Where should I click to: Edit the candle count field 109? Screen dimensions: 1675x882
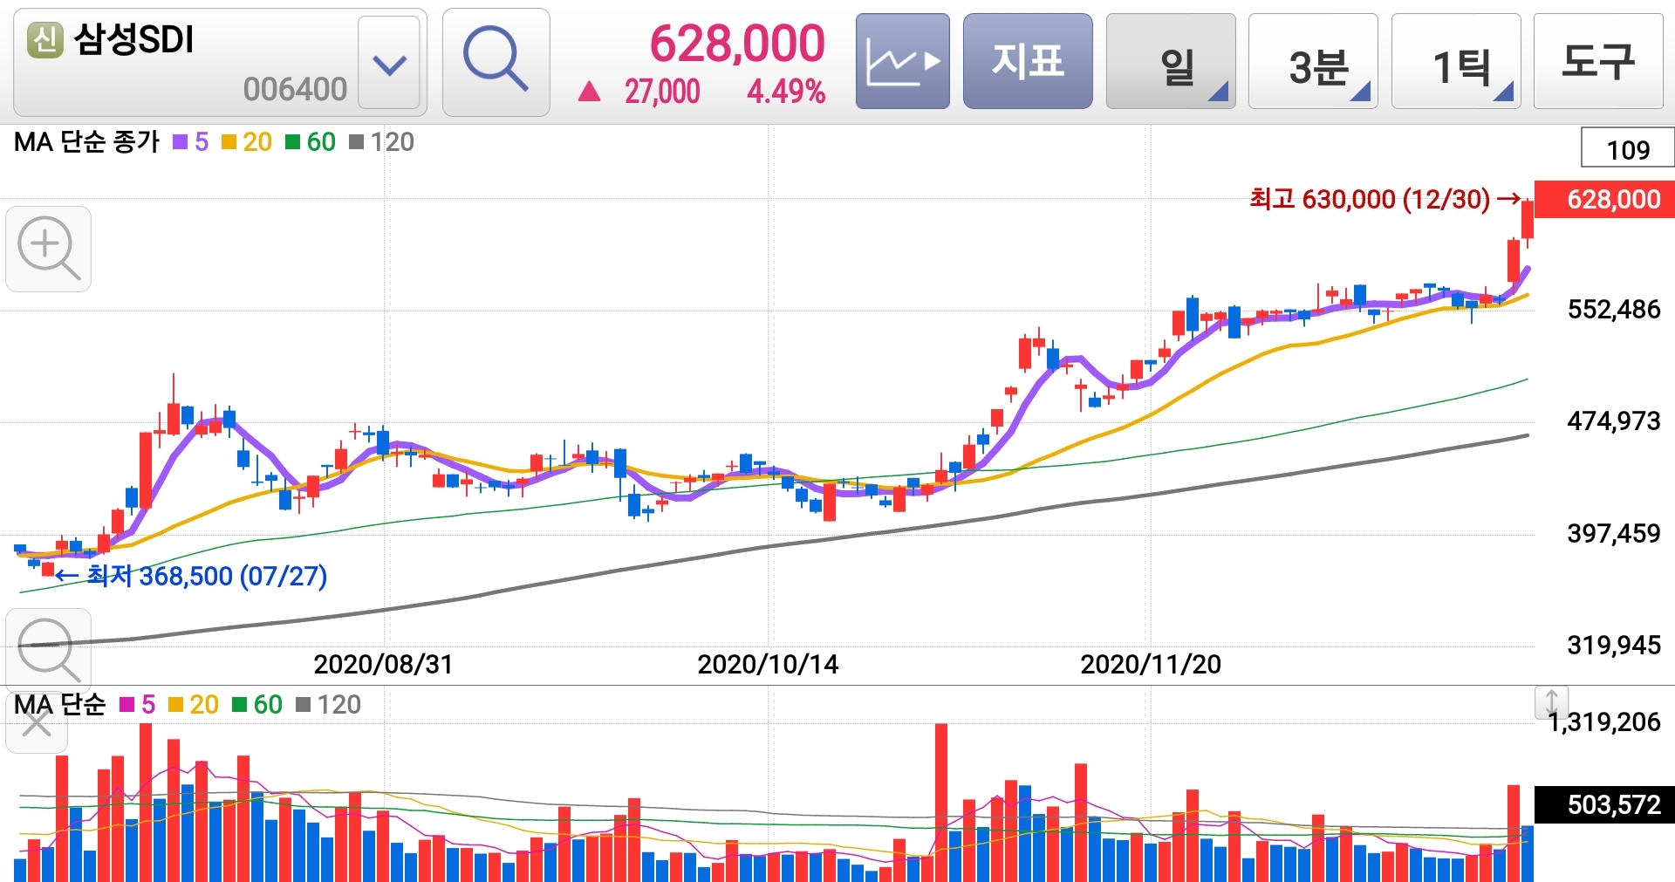click(x=1628, y=148)
